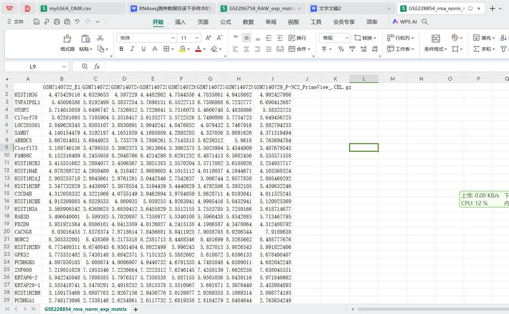Image resolution: width=509 pixels, height=314 pixels.
Task: Open the font name 宋体 dropdown
Action: [173, 38]
